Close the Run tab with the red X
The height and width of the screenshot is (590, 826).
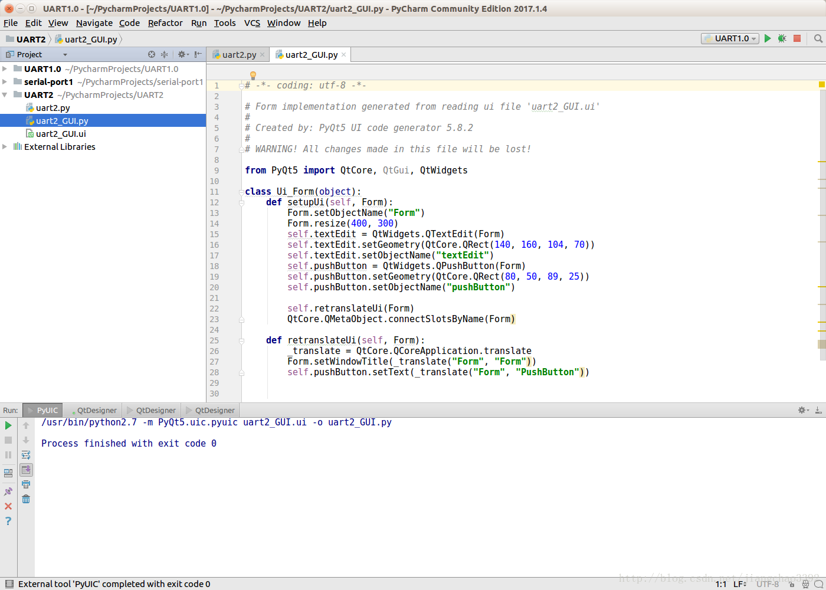click(x=8, y=506)
